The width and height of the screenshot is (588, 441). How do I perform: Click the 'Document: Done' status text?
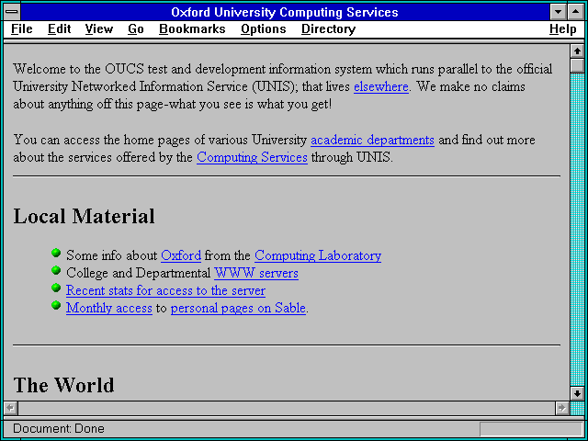point(59,429)
